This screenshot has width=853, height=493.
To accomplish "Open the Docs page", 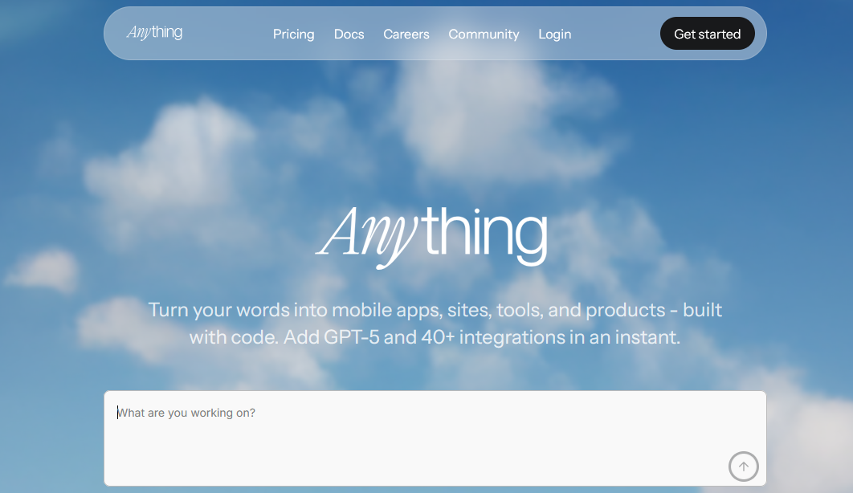I will [x=349, y=35].
